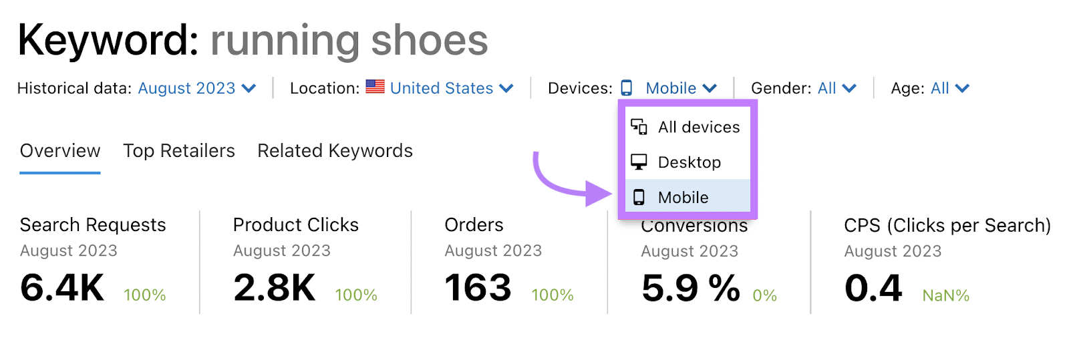The width and height of the screenshot is (1069, 340).
Task: Click the Search Requests 6.4K metric
Action: click(x=62, y=288)
